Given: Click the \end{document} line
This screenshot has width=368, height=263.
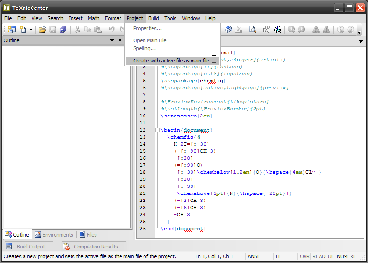Looking at the screenshot, I should (x=183, y=229).
